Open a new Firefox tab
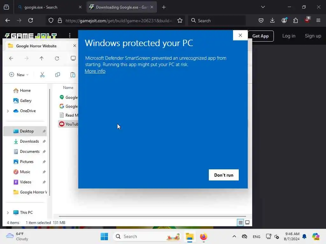Screen dimensions: 326x244 click(x=164, y=7)
